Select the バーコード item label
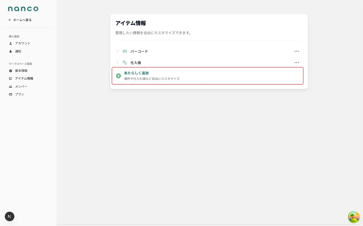 click(x=139, y=51)
